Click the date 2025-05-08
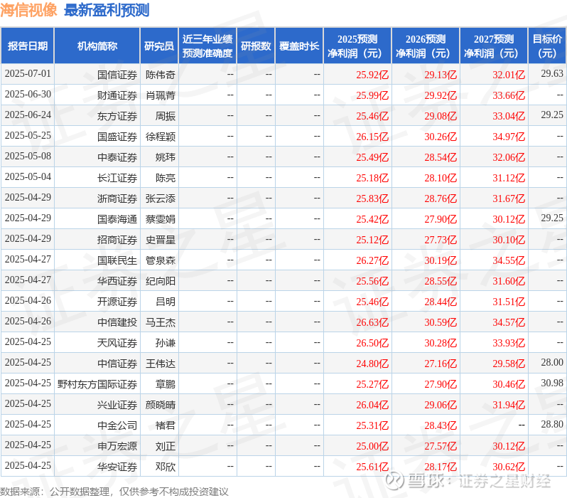The width and height of the screenshot is (567, 498). coord(28,157)
